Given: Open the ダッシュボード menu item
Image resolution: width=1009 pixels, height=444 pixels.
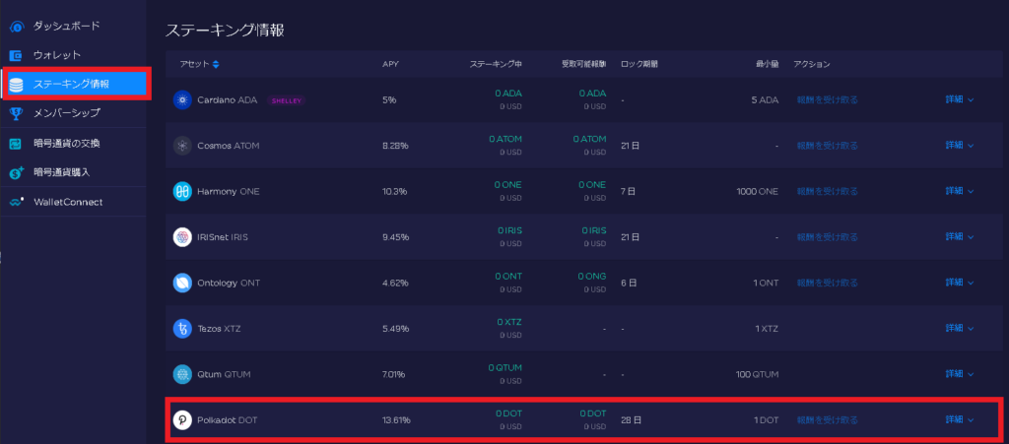Looking at the screenshot, I should tap(66, 27).
